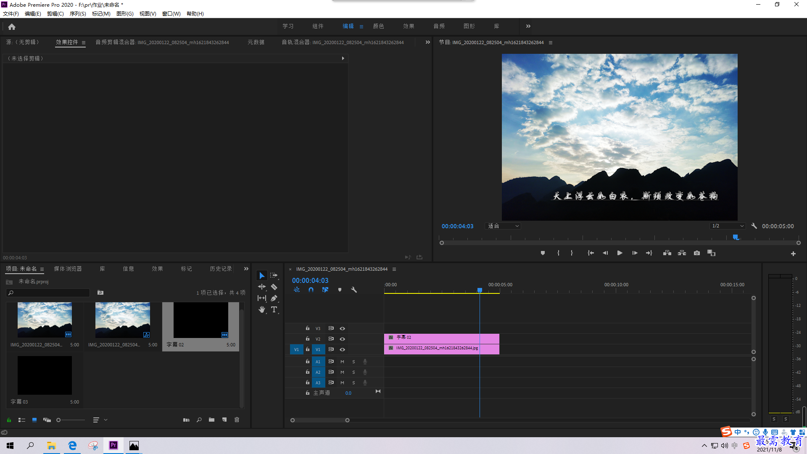The width and height of the screenshot is (807, 454).
Task: Click the Extract button
Action: tap(682, 253)
